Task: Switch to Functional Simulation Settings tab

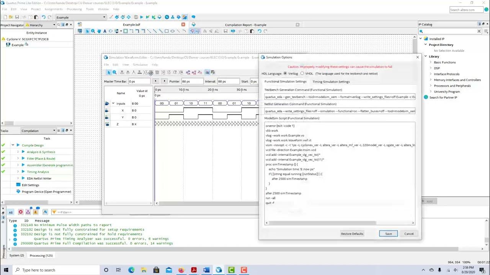Action: click(286, 81)
